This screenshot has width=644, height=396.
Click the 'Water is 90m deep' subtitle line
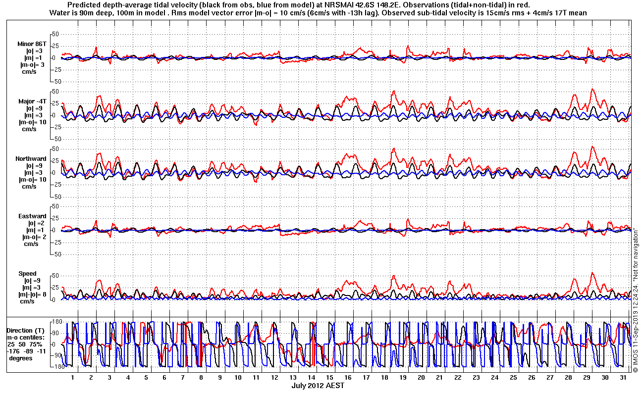[319, 13]
